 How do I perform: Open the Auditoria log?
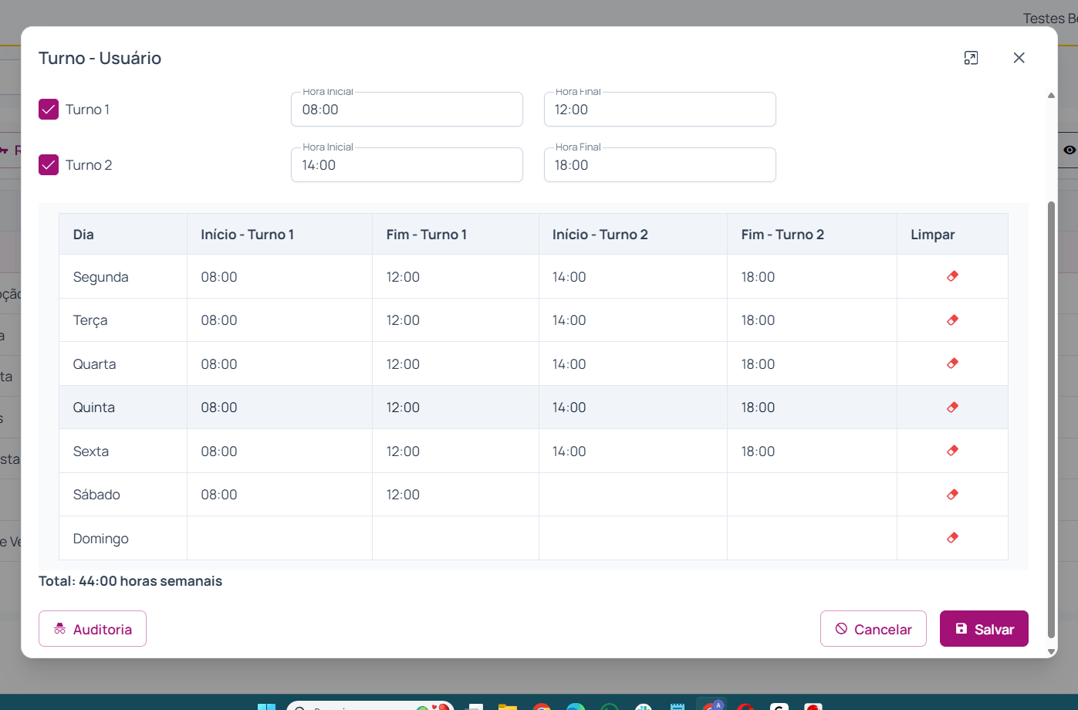(93, 629)
